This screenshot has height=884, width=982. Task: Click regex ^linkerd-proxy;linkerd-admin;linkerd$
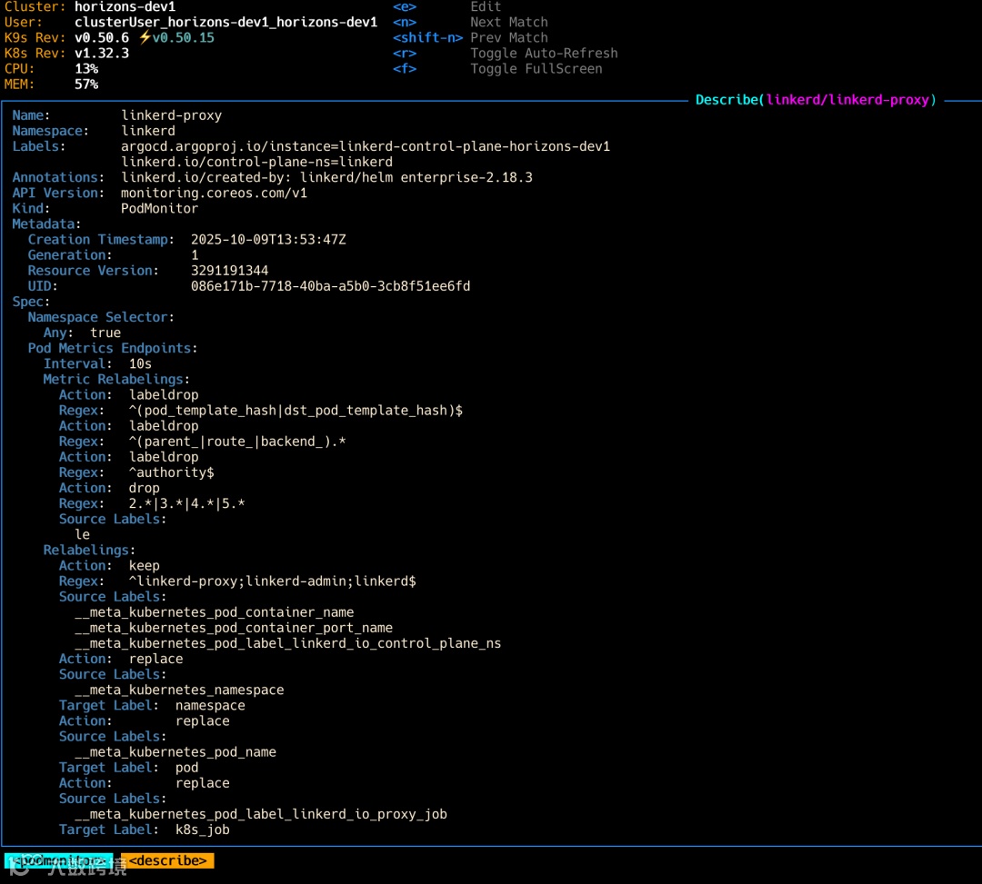[x=273, y=581]
